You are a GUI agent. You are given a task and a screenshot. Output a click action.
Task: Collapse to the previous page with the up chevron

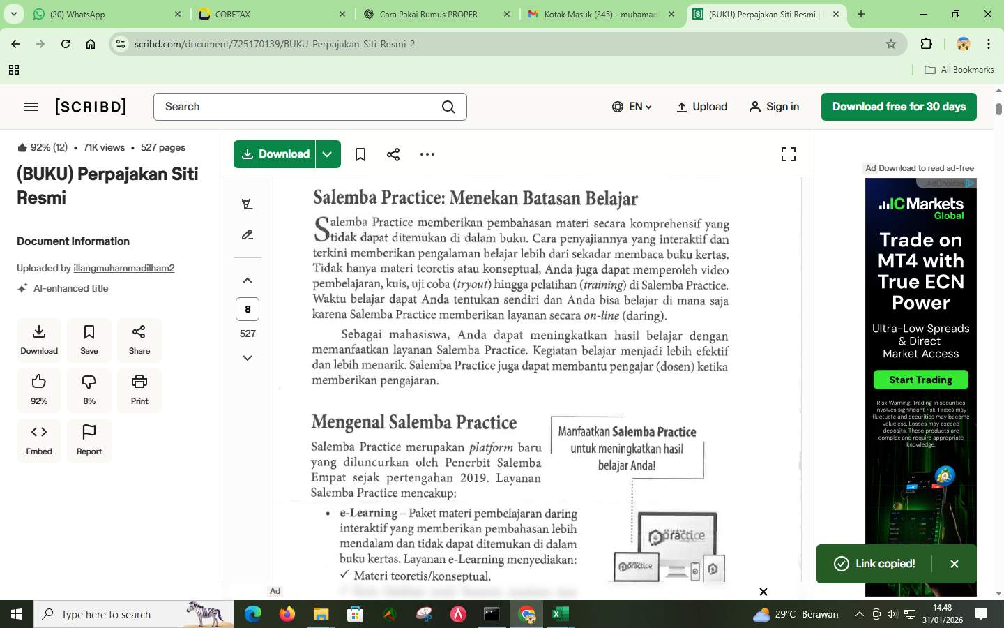click(247, 281)
